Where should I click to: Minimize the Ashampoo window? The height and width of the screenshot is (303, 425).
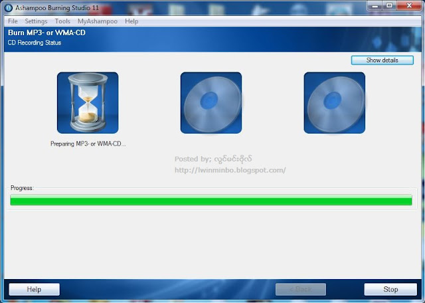click(x=375, y=6)
